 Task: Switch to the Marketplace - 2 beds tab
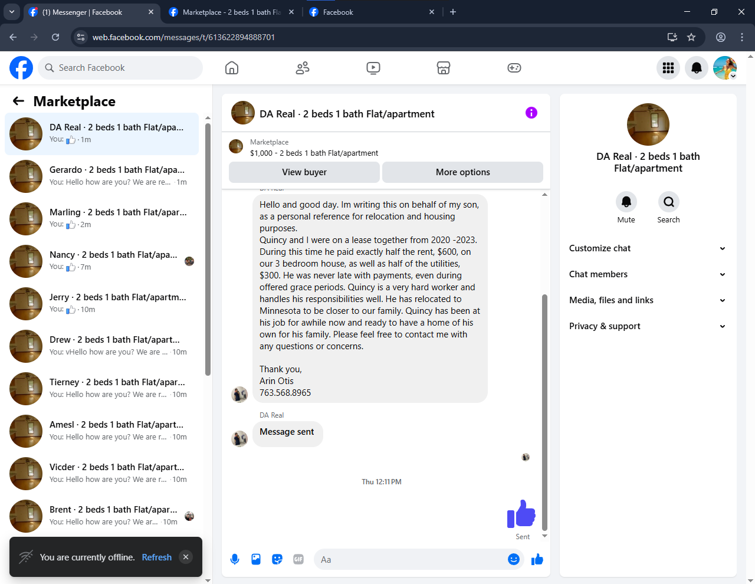tap(232, 12)
